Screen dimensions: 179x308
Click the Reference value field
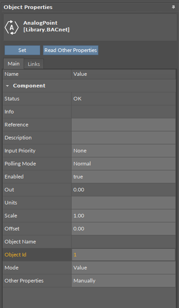tap(124, 125)
